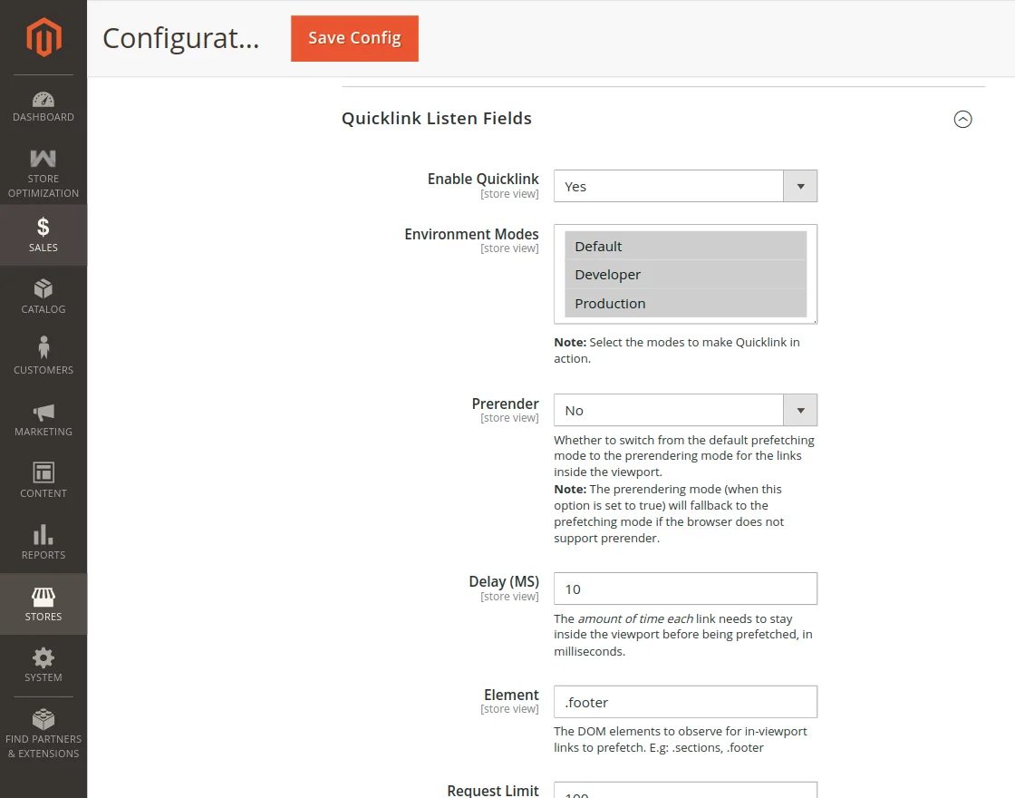Click the Configuration page title
This screenshot has width=1015, height=798.
[x=180, y=38]
